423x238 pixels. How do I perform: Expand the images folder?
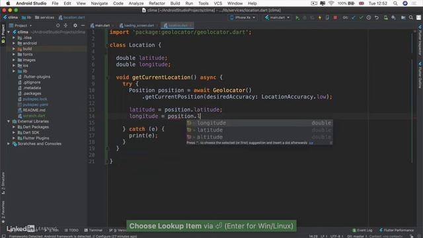14,60
